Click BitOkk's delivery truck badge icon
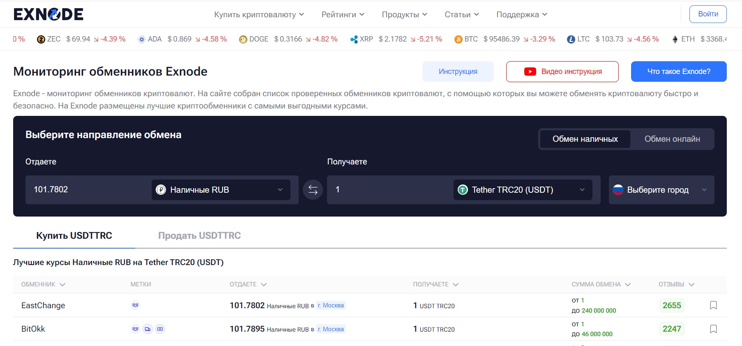The height and width of the screenshot is (346, 742). [147, 329]
